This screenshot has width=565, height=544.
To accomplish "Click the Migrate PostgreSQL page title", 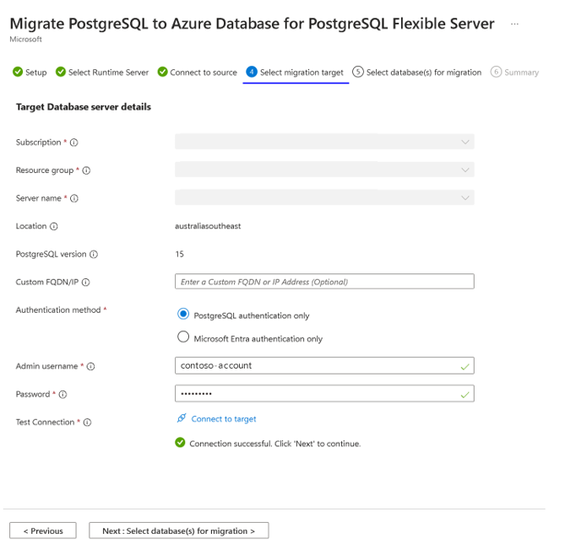I will coord(252,24).
